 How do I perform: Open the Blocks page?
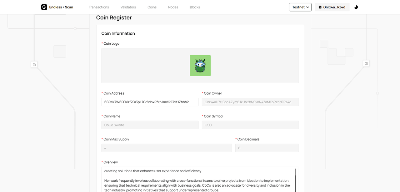pyautogui.click(x=195, y=7)
